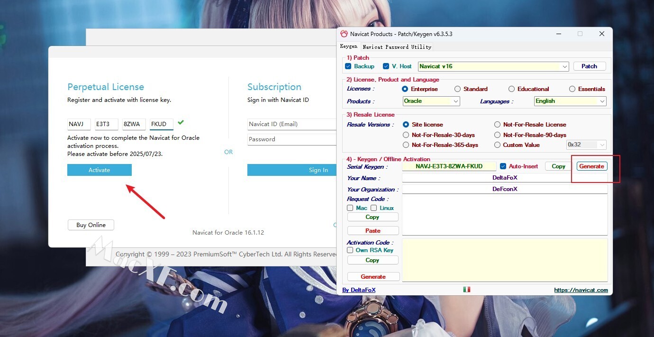Click the NAVJ license key box
The image size is (654, 337).
click(x=79, y=124)
